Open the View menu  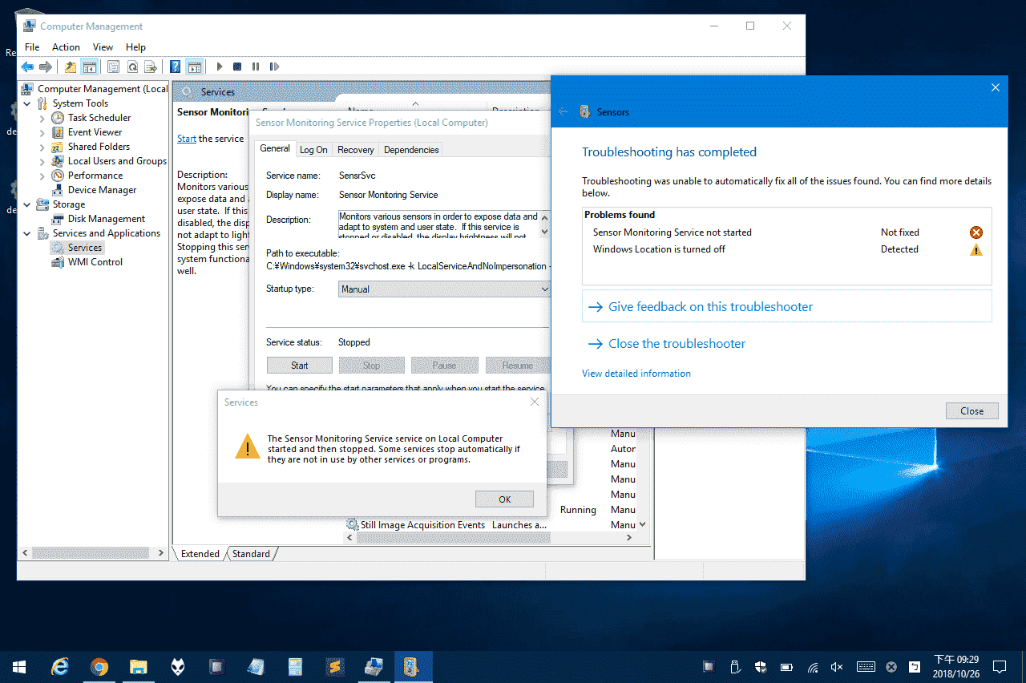[103, 47]
